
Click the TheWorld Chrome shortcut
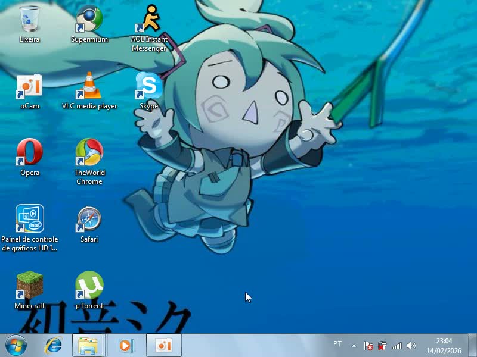point(89,153)
